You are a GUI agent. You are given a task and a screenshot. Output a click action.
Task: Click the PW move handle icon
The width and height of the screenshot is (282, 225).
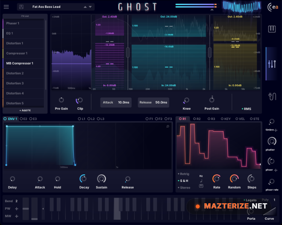click(x=17, y=208)
